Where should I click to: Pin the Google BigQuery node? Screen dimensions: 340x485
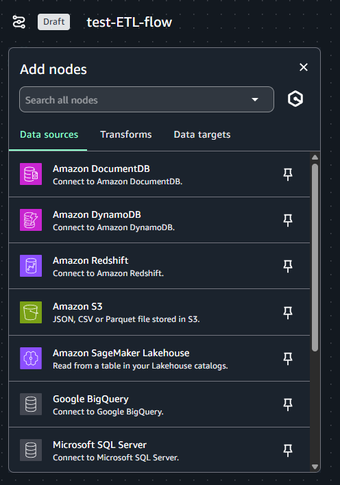pyautogui.click(x=288, y=404)
